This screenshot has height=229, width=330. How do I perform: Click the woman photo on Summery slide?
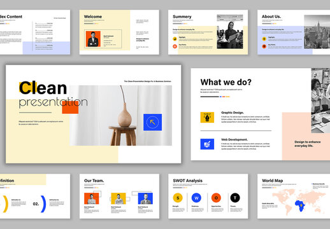pyautogui.click(x=230, y=32)
